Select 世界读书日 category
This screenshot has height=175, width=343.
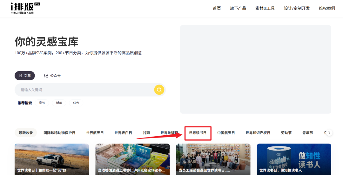(198, 133)
